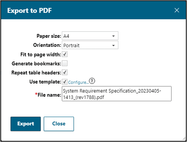
Task: Open the Configure... template link
Action: [78, 82]
